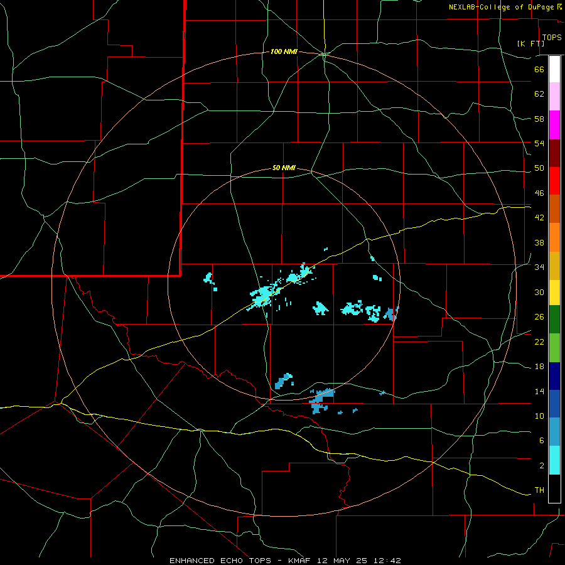Click the 'ENHANCED ECHO TOPS' product title
Screen dimensions: 565x565
(220, 561)
